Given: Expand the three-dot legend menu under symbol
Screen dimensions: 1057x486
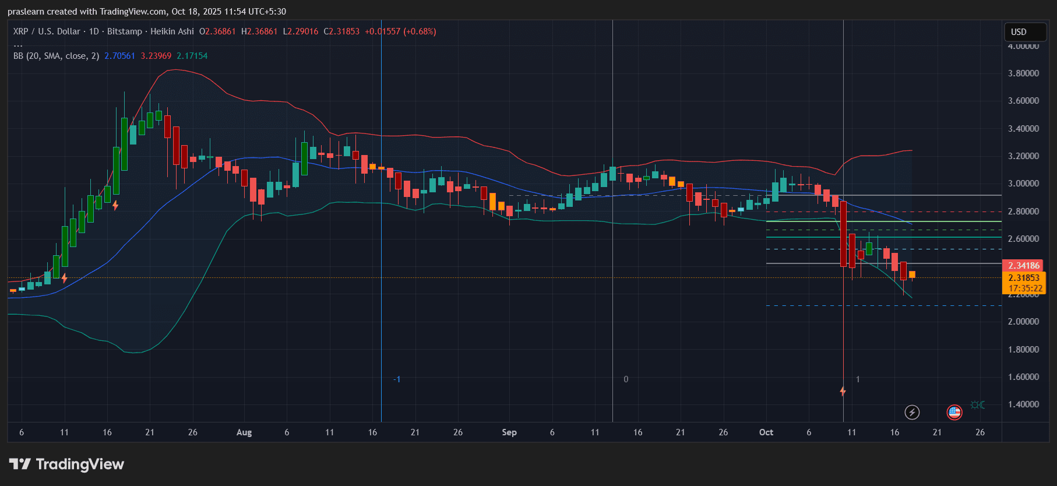Looking at the screenshot, I should pos(18,45).
